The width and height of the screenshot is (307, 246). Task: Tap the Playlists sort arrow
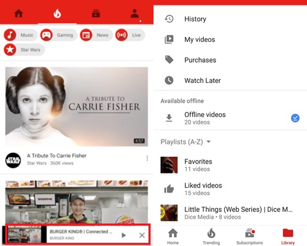point(209,141)
